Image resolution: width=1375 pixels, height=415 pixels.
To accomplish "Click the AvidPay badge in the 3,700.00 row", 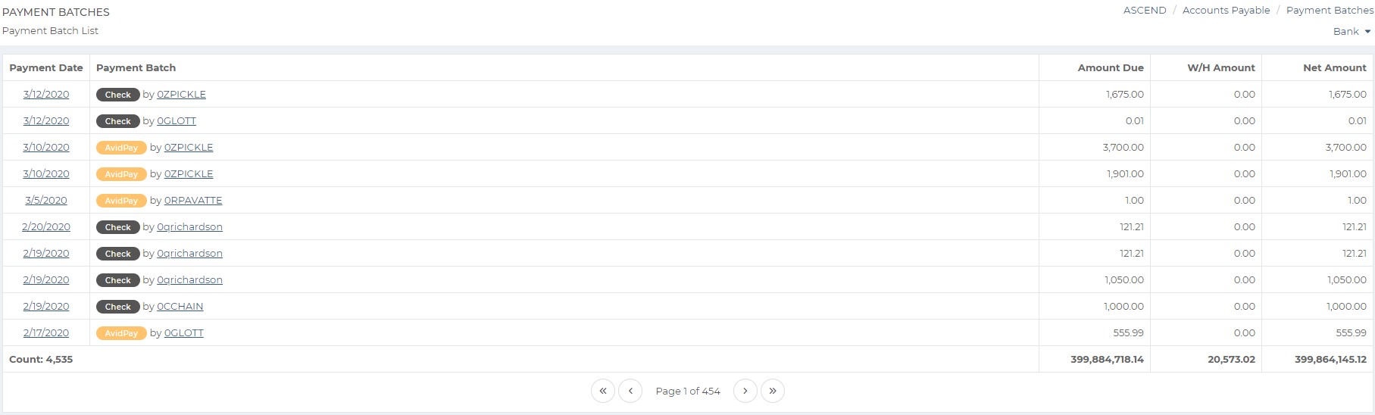I will [x=121, y=148].
